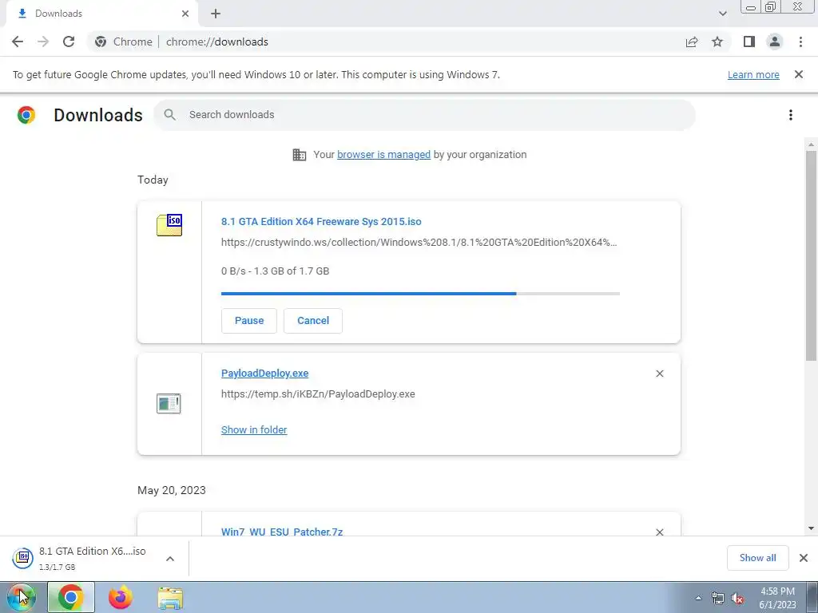Image resolution: width=818 pixels, height=613 pixels.
Task: Remove PayloadDeploy.exe from the list
Action: [659, 374]
